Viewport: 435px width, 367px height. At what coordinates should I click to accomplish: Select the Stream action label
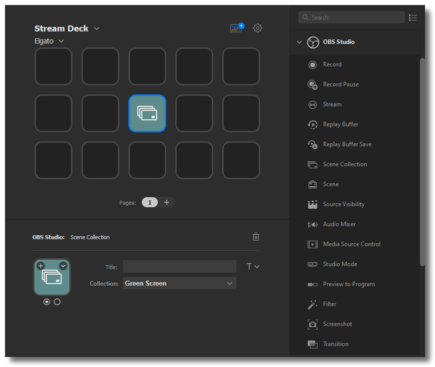click(332, 104)
